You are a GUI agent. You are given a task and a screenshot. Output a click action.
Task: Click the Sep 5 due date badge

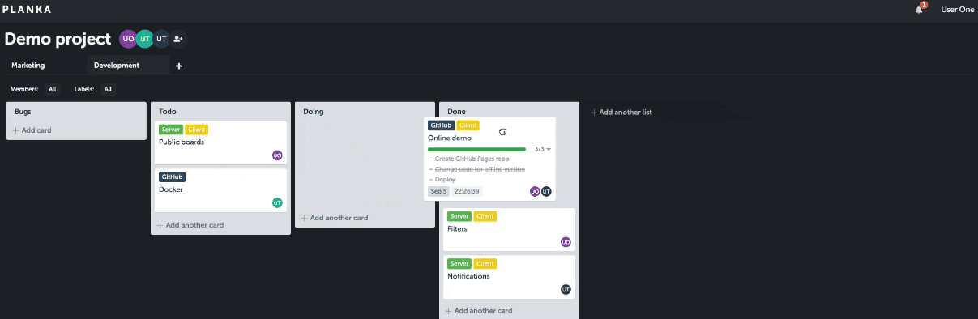coord(438,192)
